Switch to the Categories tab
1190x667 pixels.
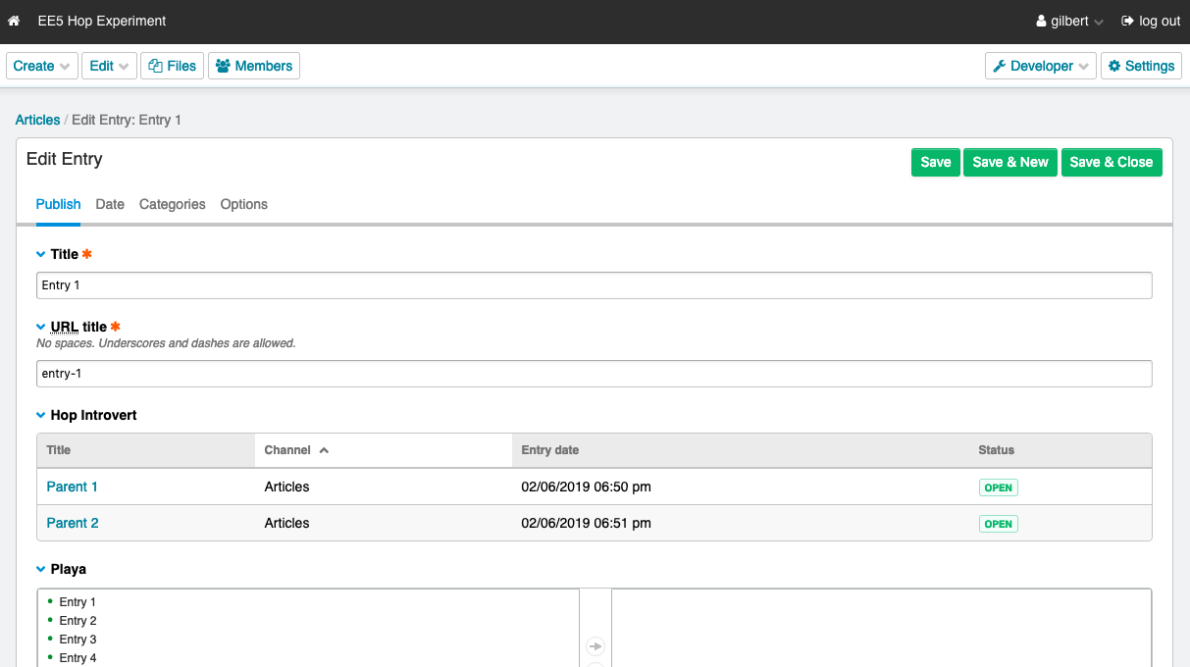coord(173,204)
